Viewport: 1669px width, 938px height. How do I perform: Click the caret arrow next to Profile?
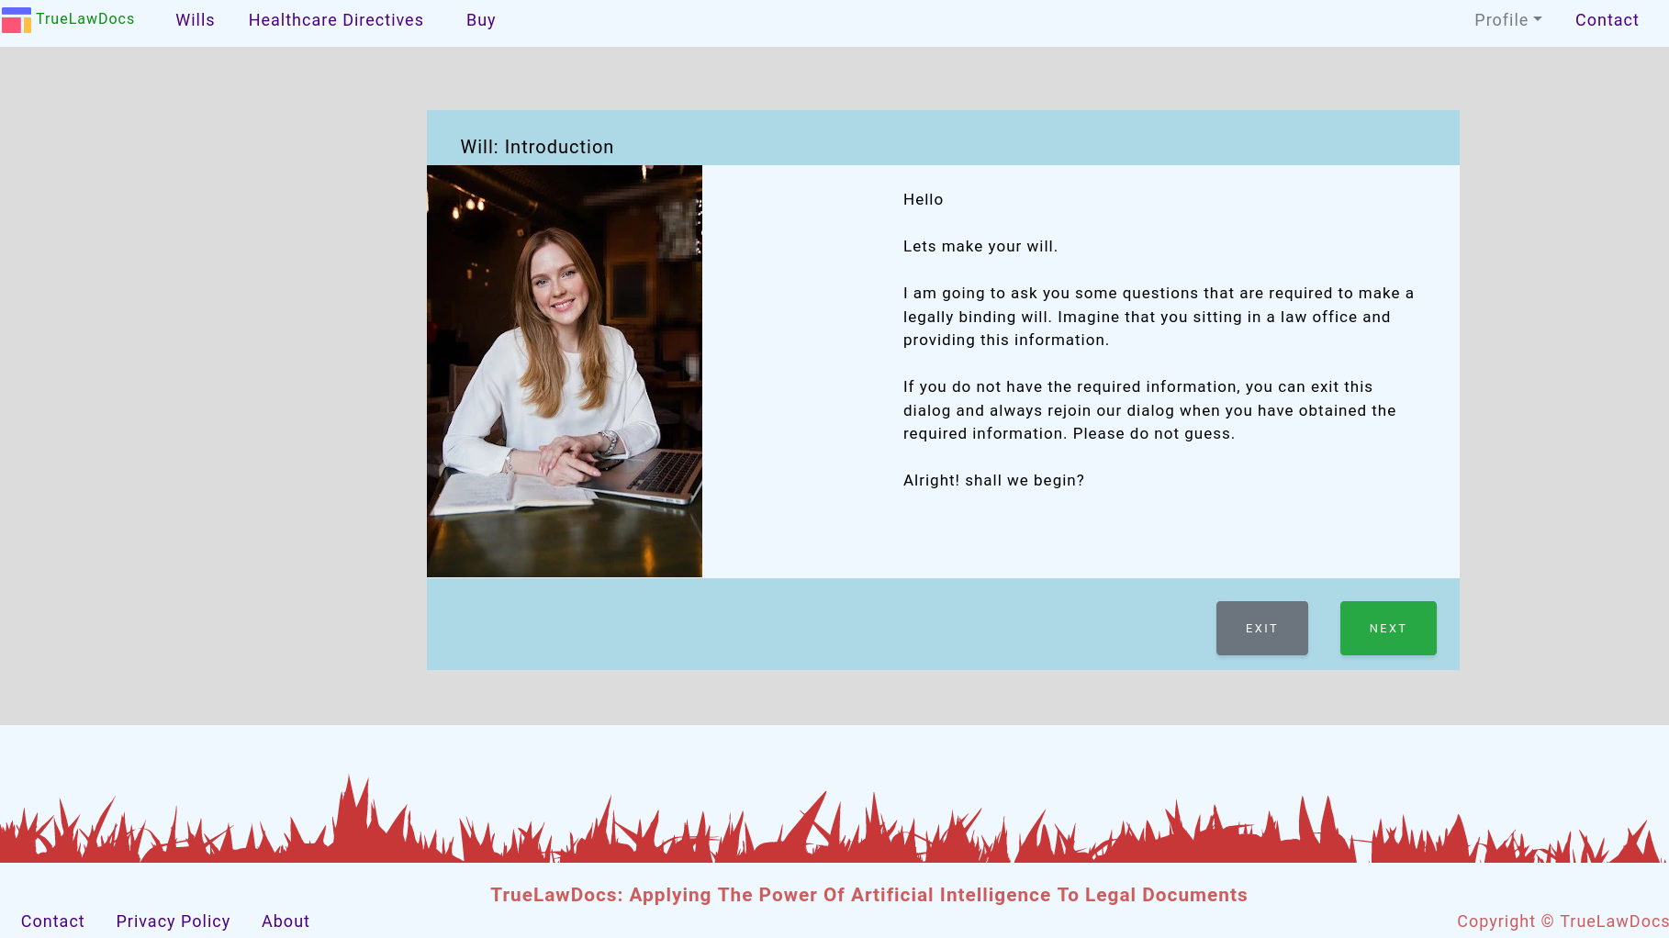coord(1538,19)
